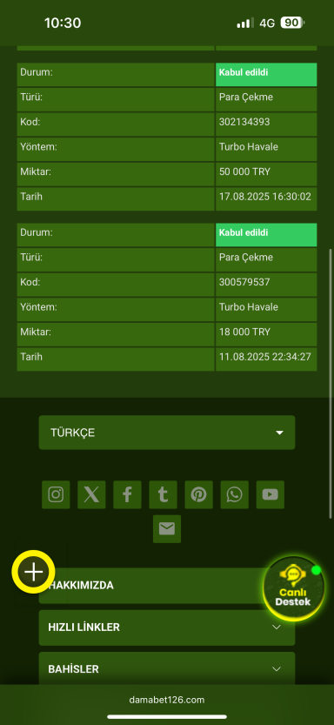334x725 pixels.
Task: Open the Pinterest icon link
Action: 198,494
